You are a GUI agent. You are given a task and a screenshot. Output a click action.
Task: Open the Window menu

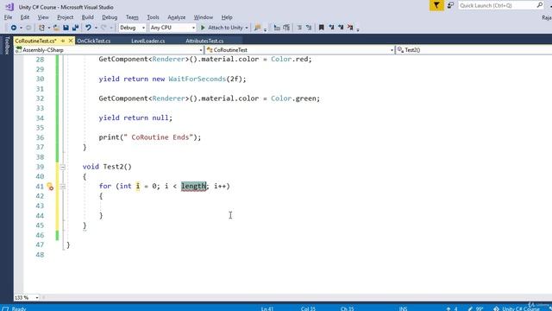[x=204, y=17]
